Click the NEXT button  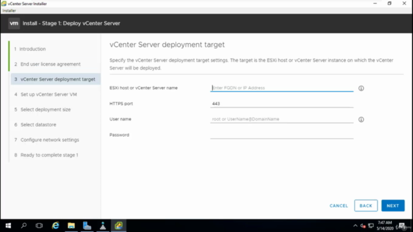tap(393, 206)
